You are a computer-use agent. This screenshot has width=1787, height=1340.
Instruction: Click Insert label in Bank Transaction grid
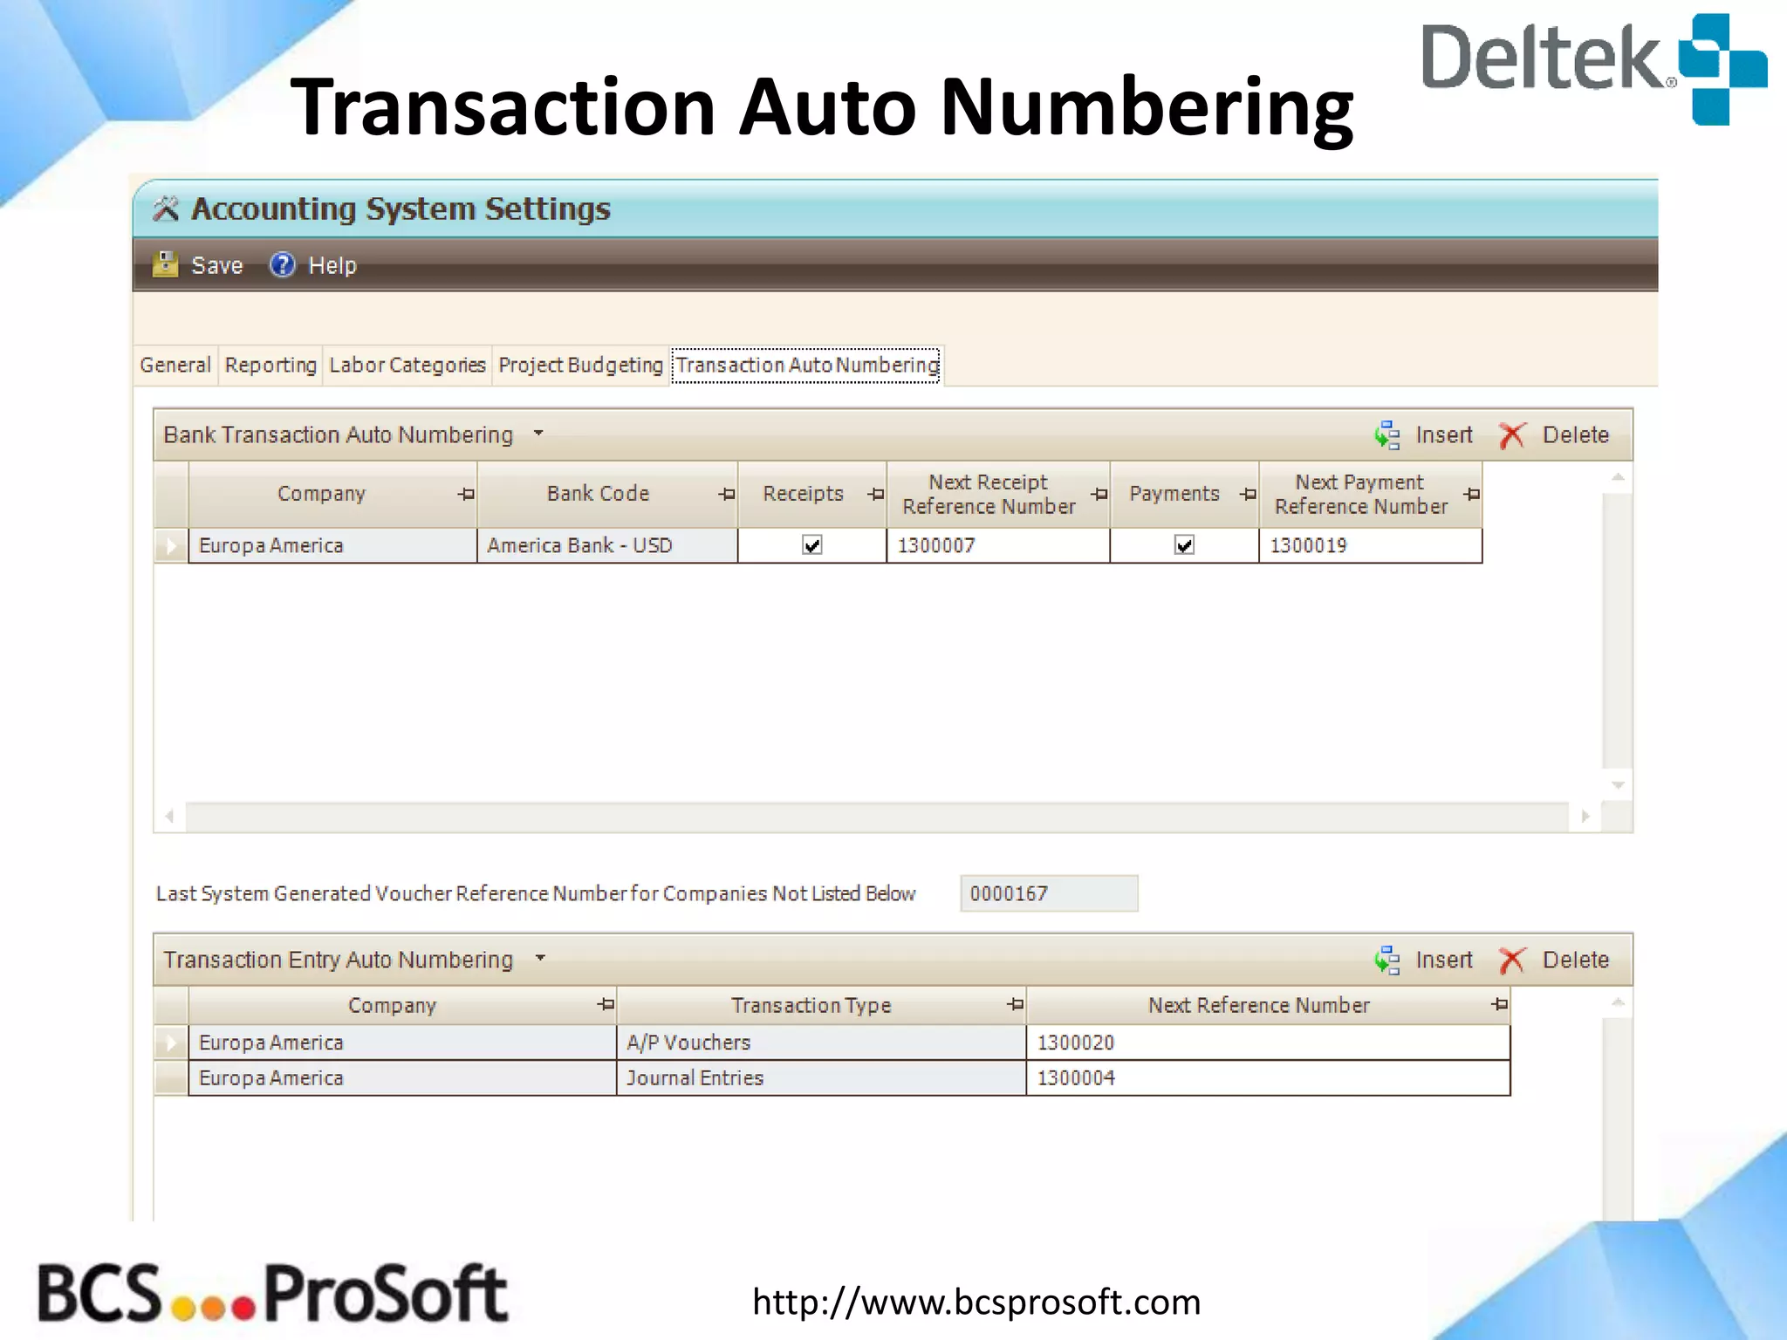pyautogui.click(x=1444, y=434)
